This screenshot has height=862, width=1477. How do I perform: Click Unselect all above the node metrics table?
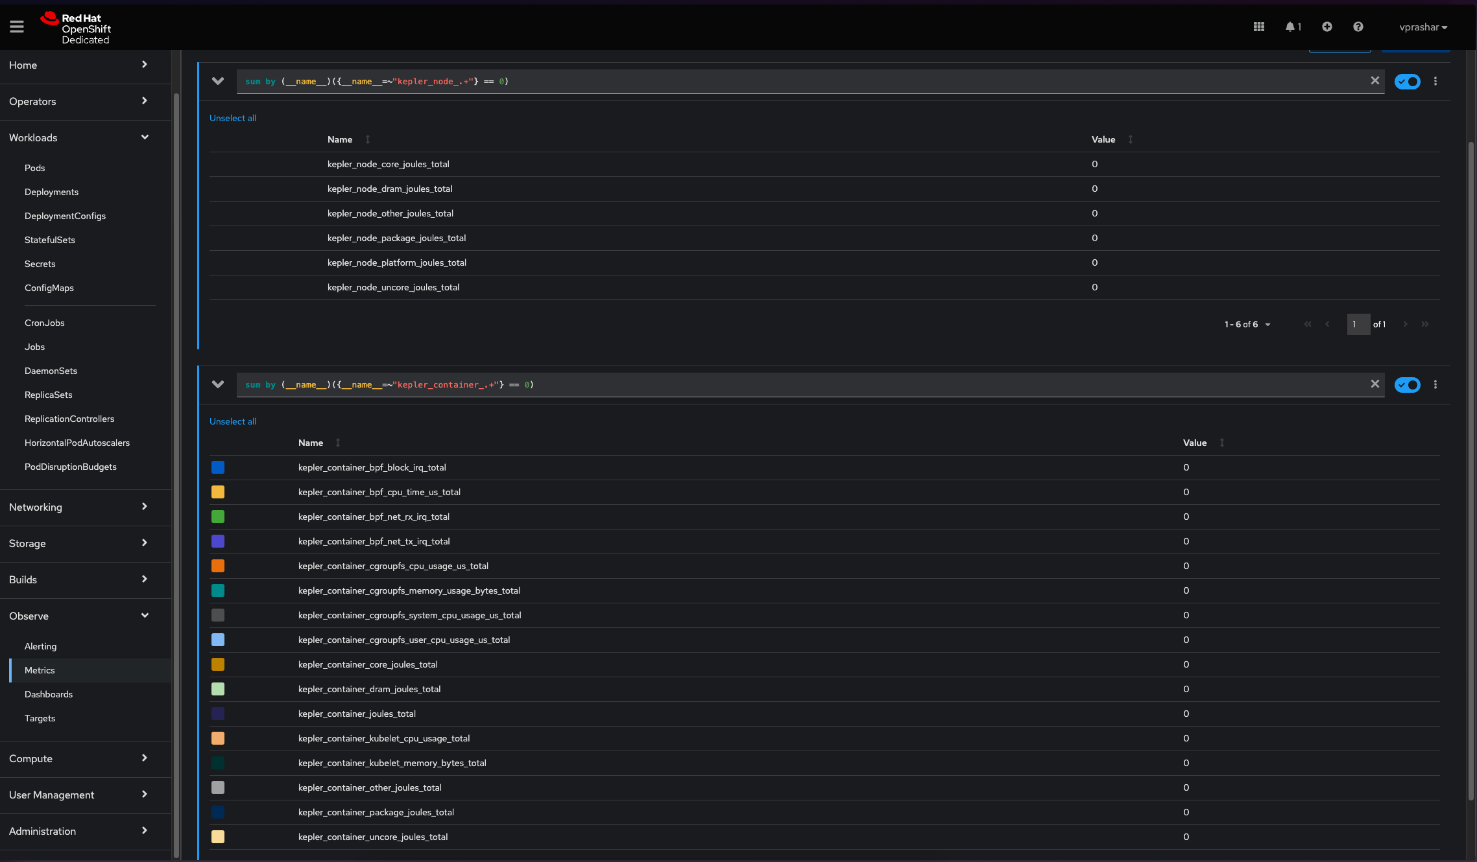coord(232,117)
